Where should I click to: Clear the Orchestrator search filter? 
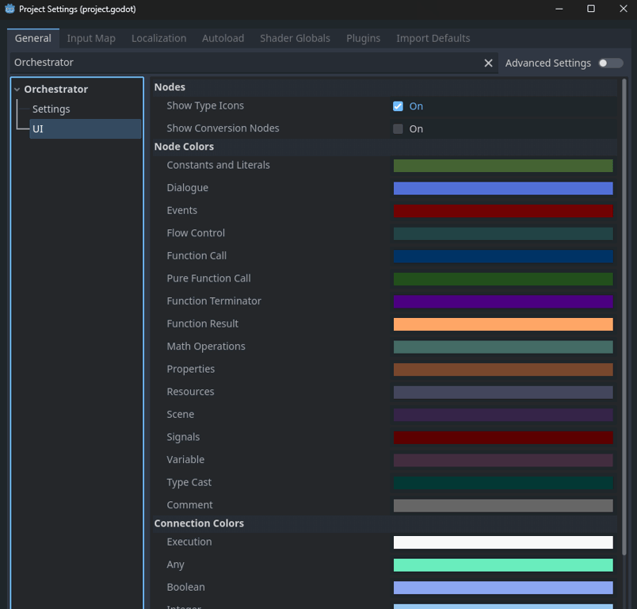click(x=488, y=63)
